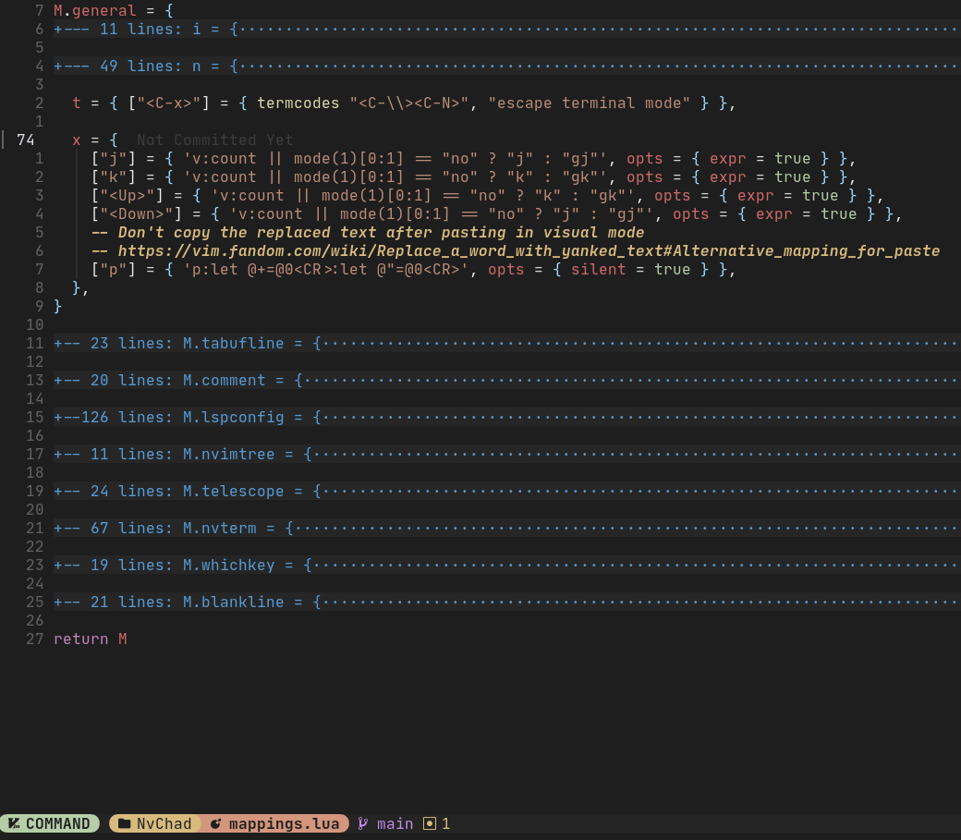The width and height of the screenshot is (961, 840).
Task: Expand the folded 'n = {' 49 lines block
Action: [x=506, y=66]
